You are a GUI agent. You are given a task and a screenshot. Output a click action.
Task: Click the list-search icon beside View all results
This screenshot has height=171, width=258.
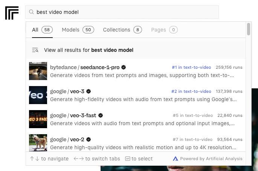(35, 50)
